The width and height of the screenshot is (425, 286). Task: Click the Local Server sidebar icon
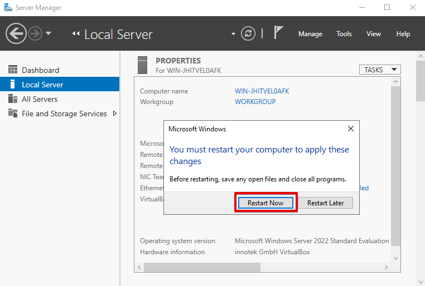(x=12, y=84)
